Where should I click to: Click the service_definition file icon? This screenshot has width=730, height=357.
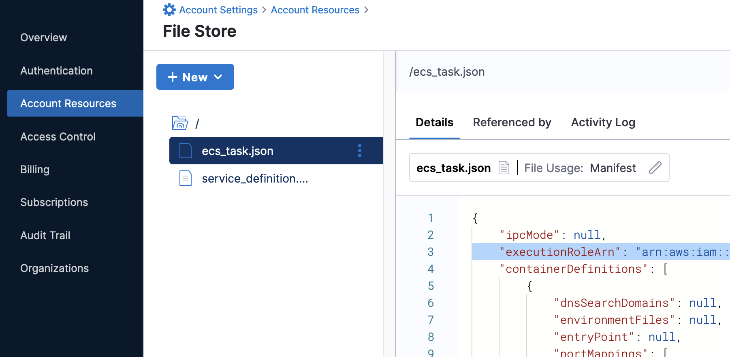pyautogui.click(x=185, y=178)
